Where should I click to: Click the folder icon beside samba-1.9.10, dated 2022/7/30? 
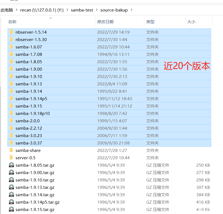point(11,77)
